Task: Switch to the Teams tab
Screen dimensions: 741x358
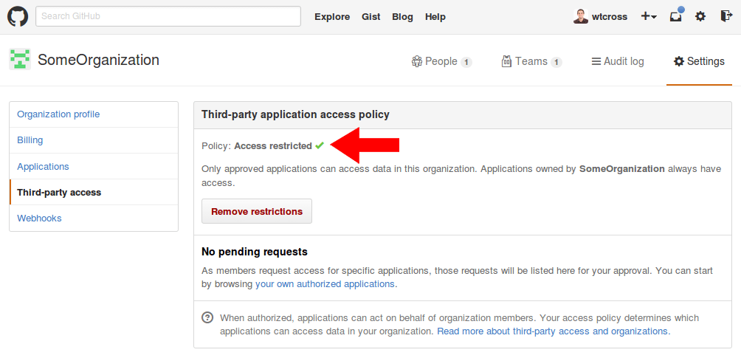Action: [531, 61]
